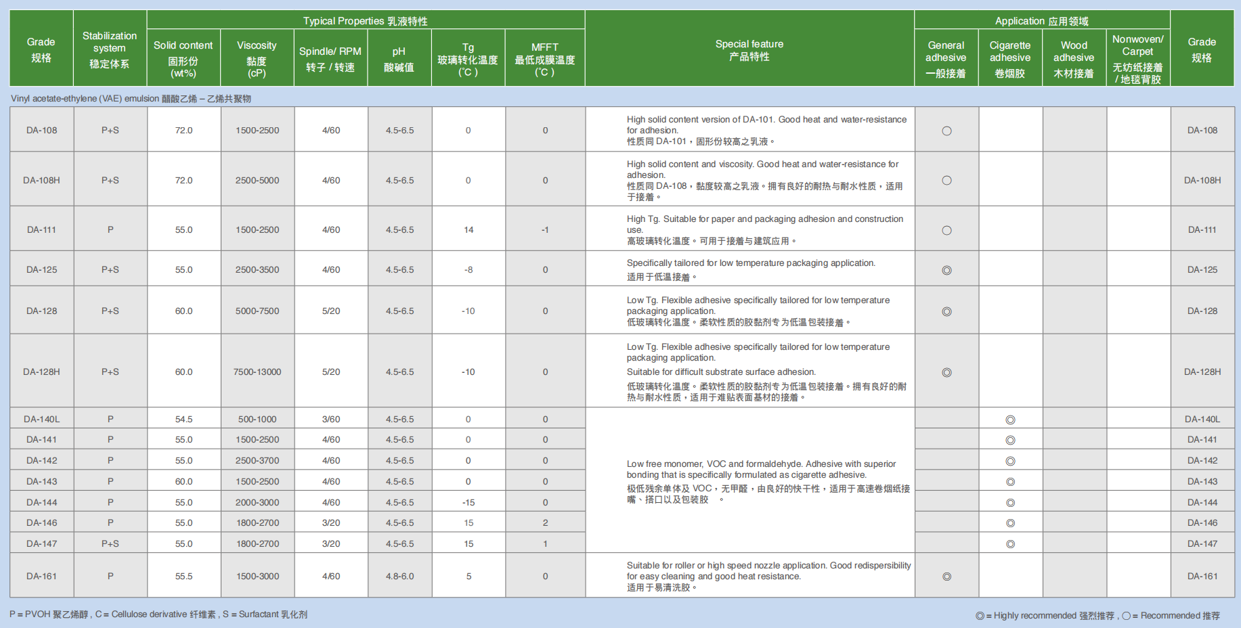
Task: Click the Tg glass transition column header
Action: pos(468,58)
